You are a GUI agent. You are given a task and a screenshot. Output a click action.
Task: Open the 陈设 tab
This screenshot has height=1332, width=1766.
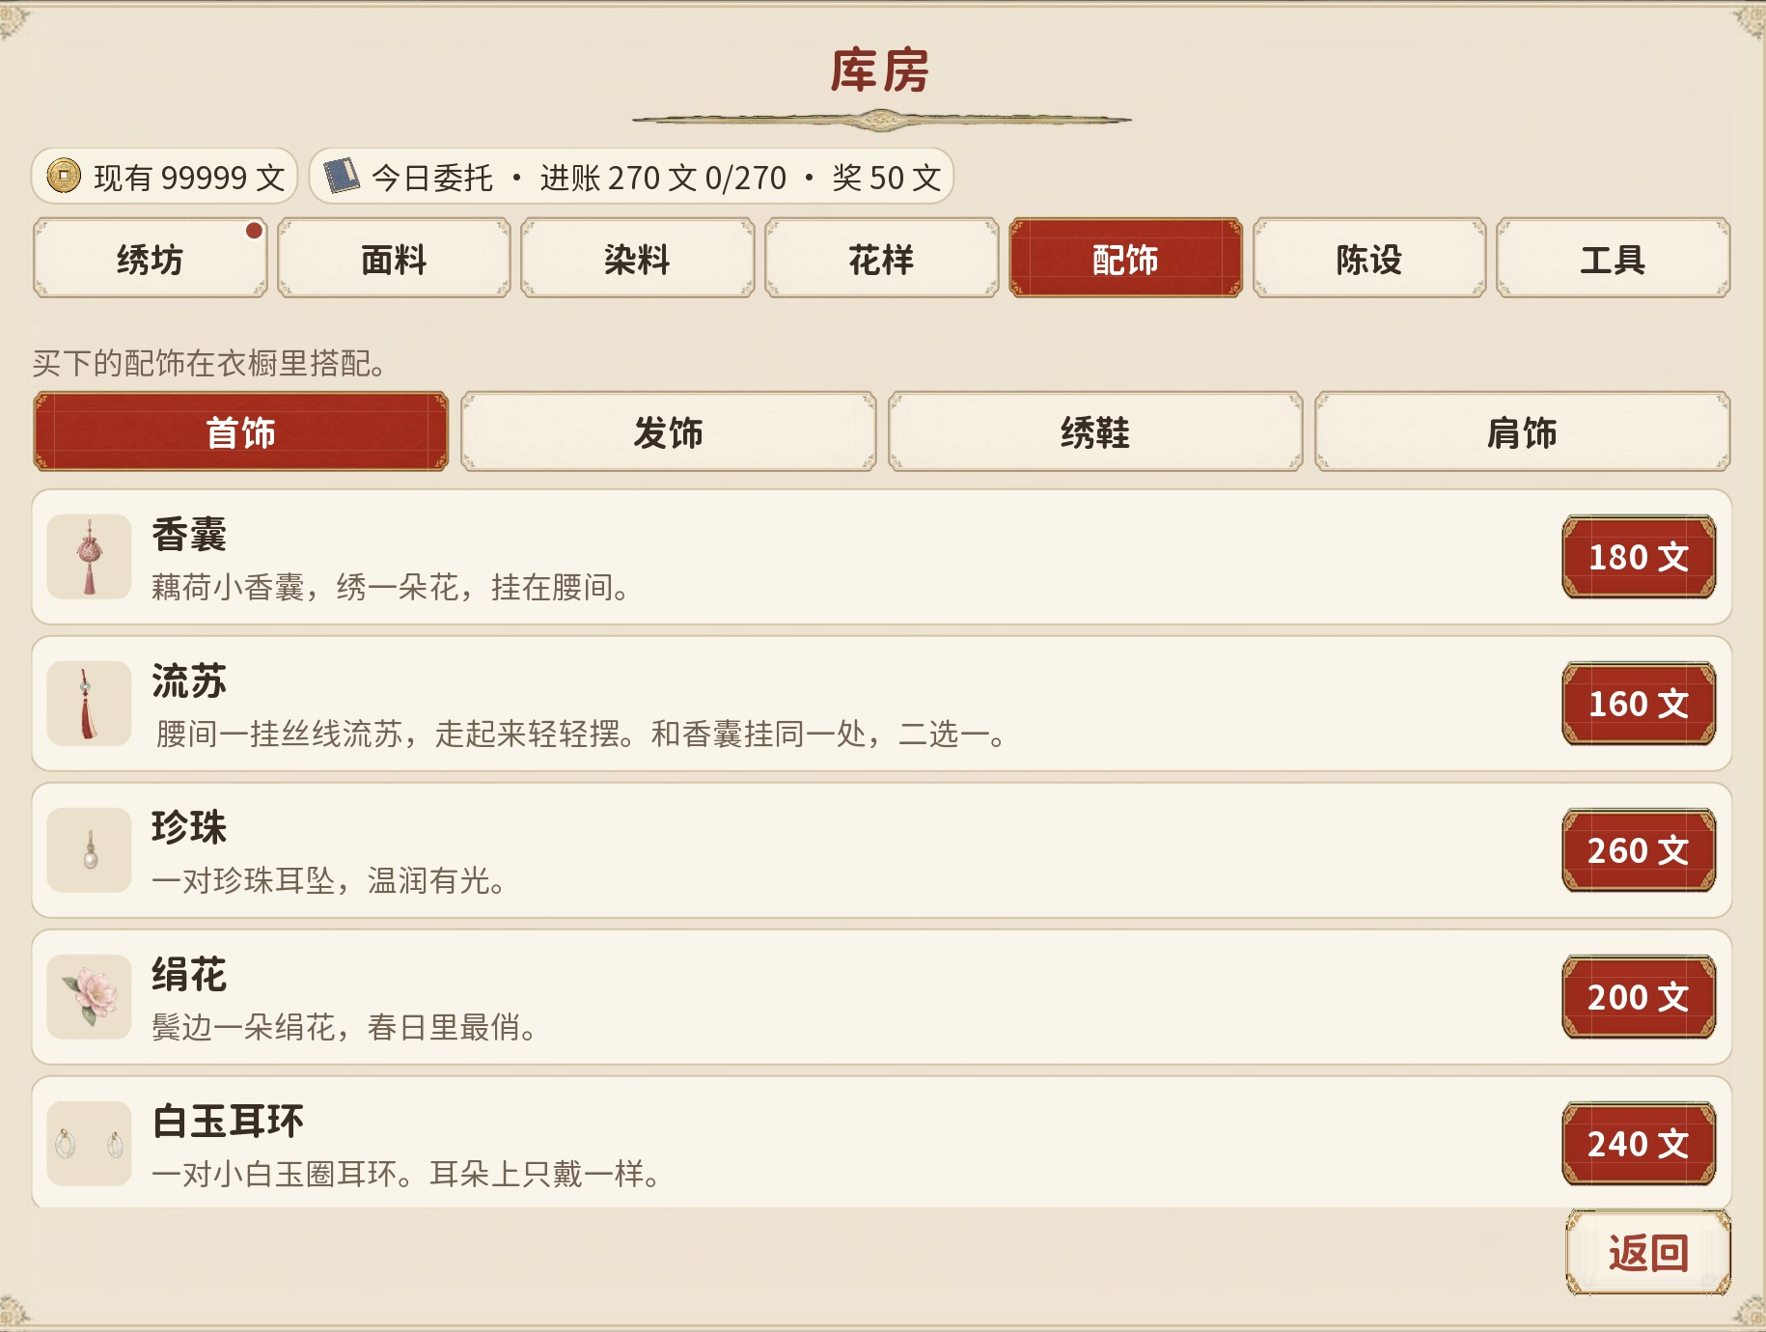[1368, 259]
